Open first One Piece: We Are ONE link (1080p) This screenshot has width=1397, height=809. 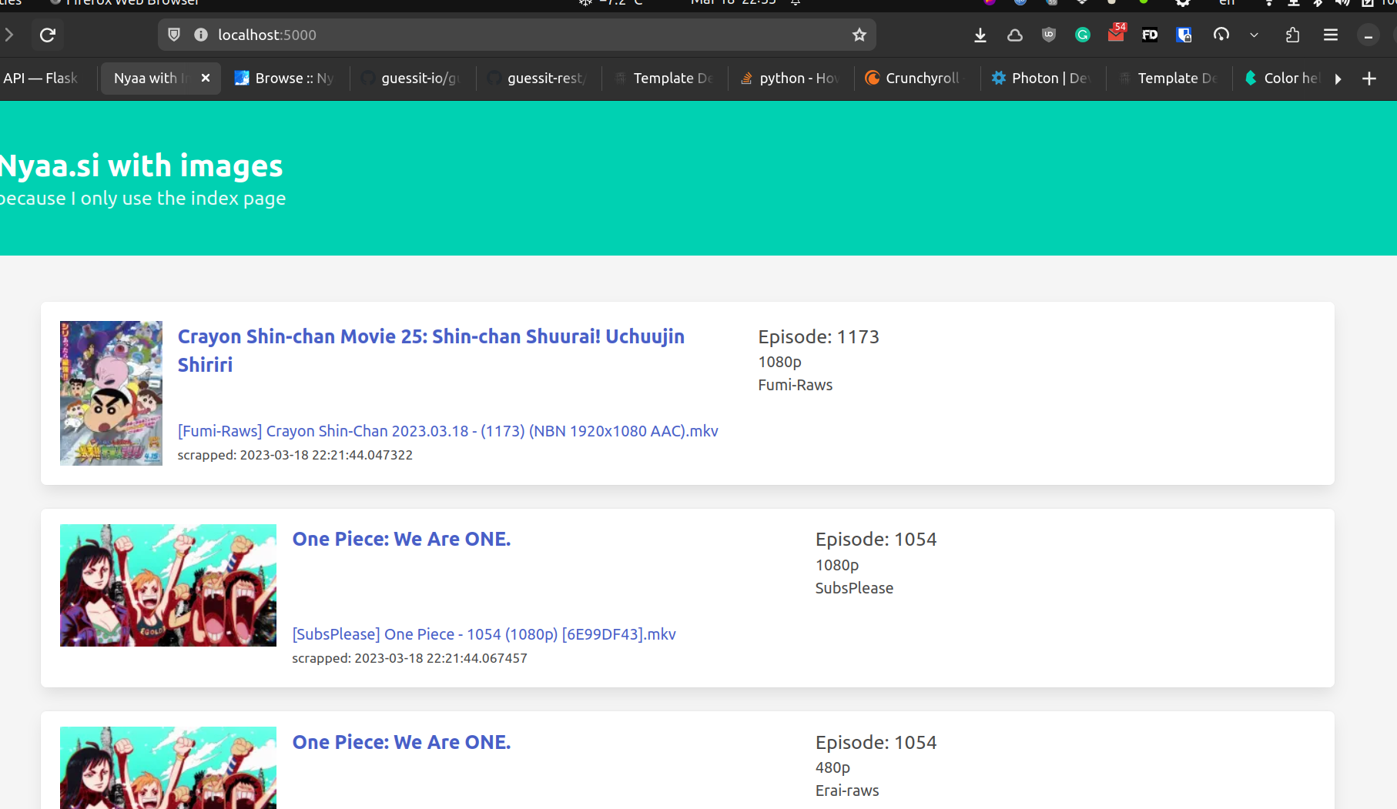tap(401, 539)
